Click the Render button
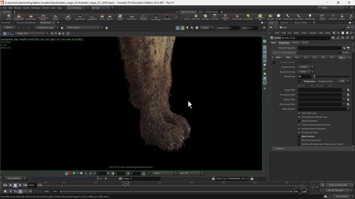Viewport: 355px width, 199px height. [x=9, y=28]
